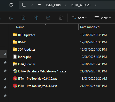This screenshot has height=102, width=115.
Task: Click the BLP Updates folder icon
Action: point(15,35)
